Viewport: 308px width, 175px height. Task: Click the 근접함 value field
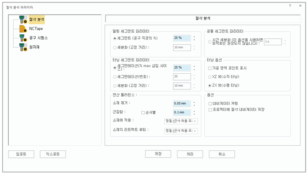(182, 112)
